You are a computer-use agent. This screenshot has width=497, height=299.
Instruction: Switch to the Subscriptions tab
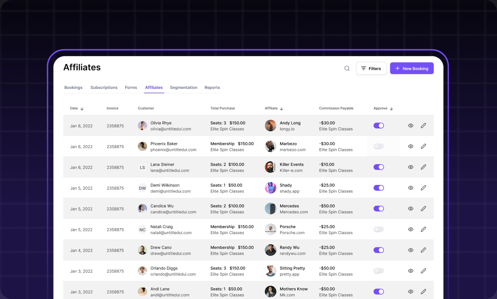coord(104,88)
